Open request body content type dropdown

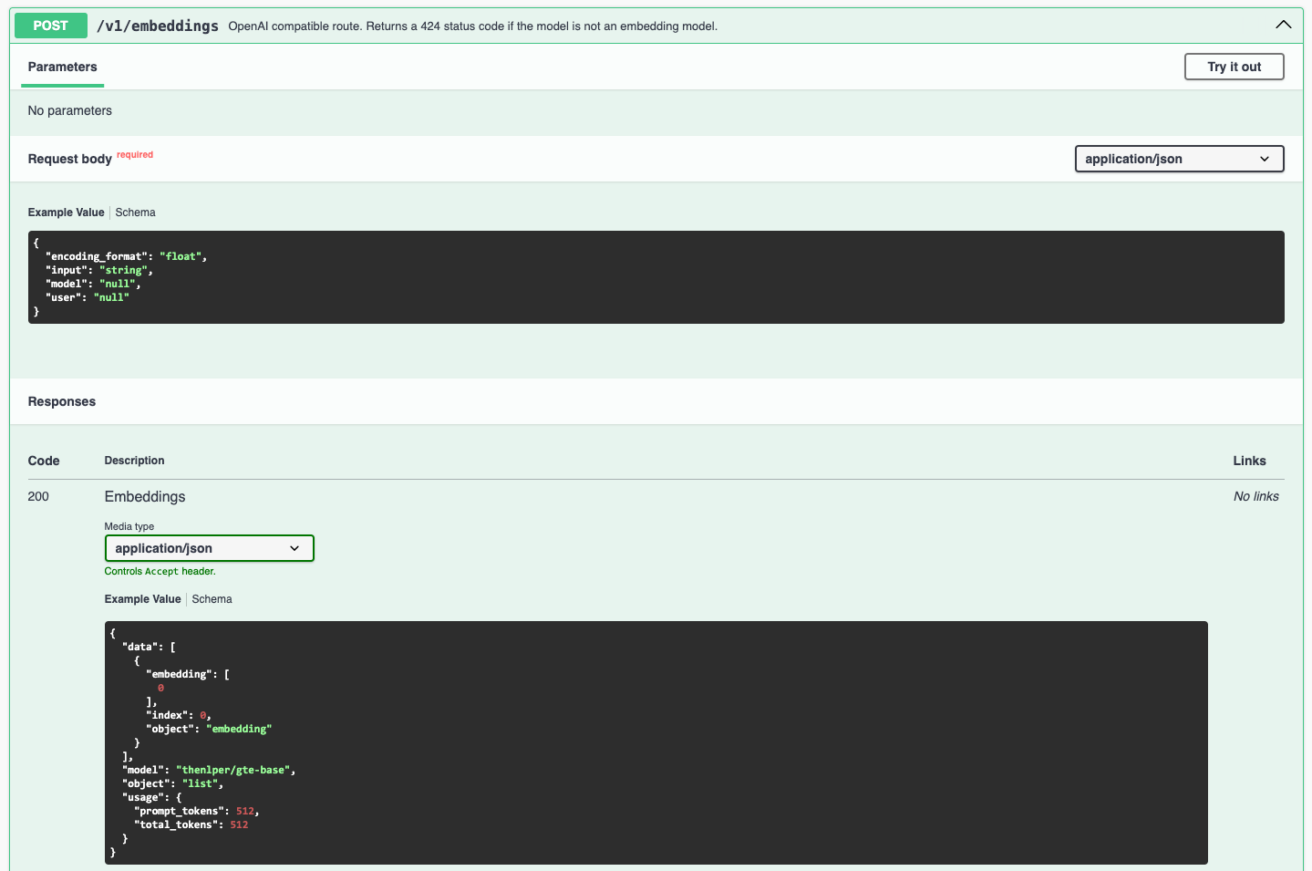point(1179,159)
